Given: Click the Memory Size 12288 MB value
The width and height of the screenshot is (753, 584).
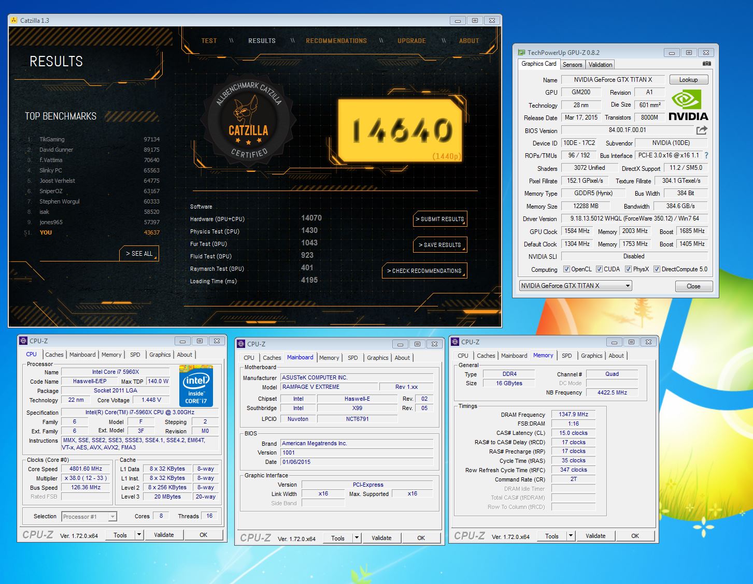Looking at the screenshot, I should 586,206.
